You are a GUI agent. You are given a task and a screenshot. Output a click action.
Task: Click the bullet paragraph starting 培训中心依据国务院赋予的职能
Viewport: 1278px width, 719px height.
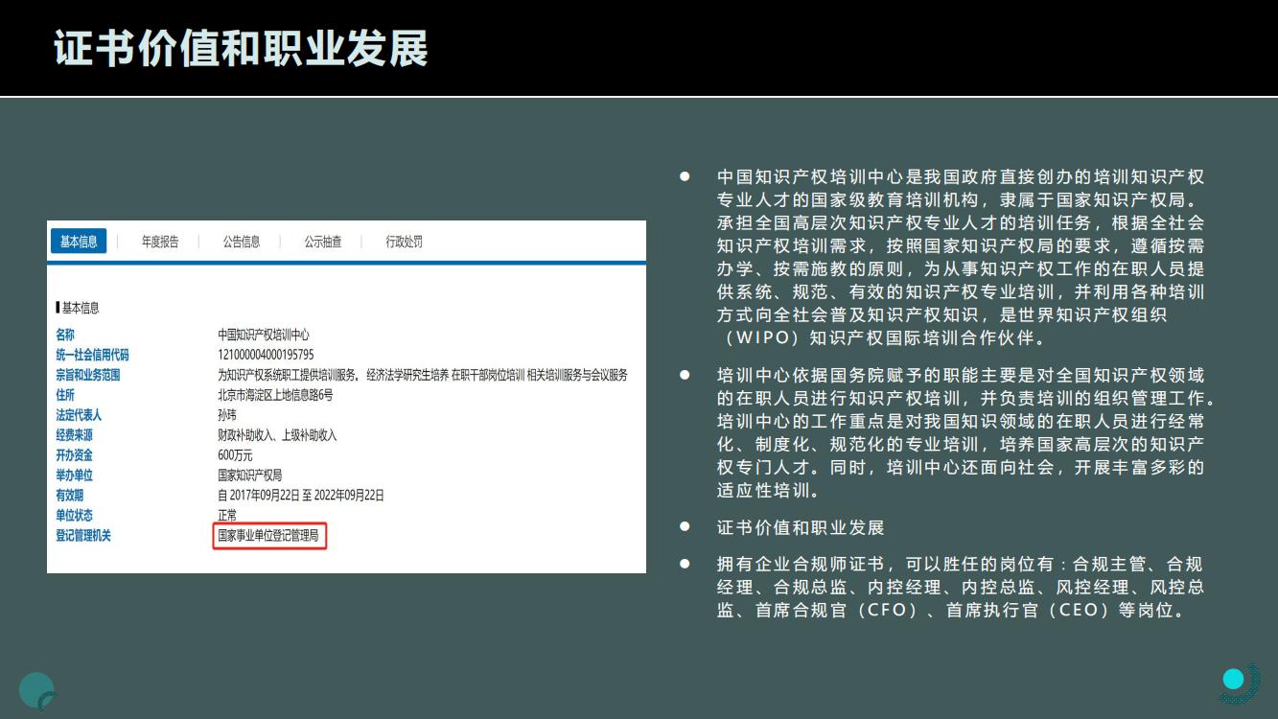(966, 432)
